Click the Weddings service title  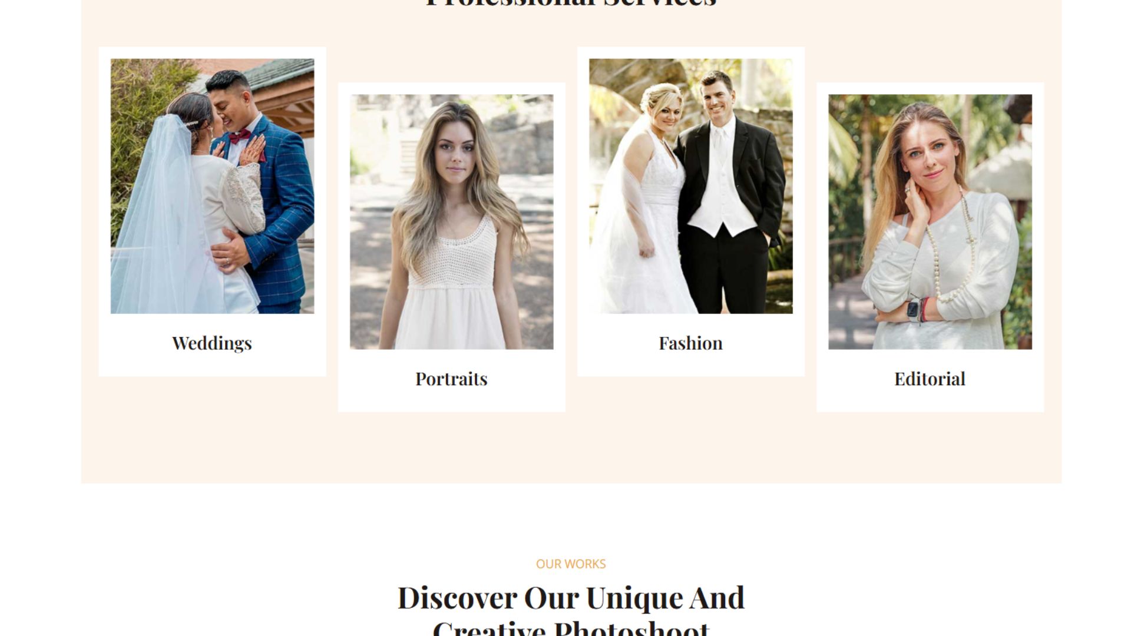pyautogui.click(x=212, y=343)
